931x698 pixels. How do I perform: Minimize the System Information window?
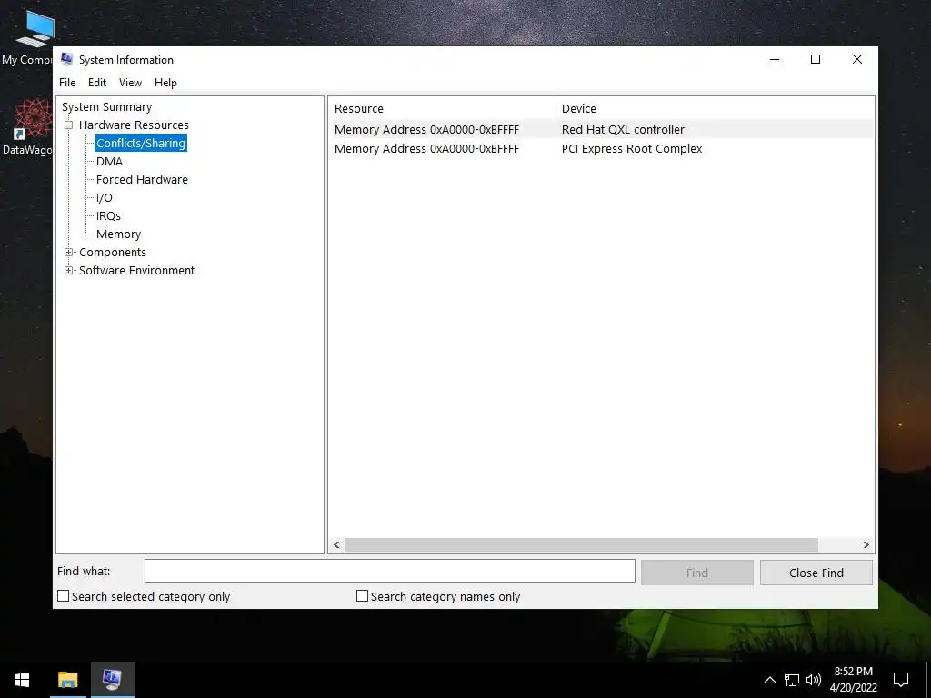click(775, 59)
